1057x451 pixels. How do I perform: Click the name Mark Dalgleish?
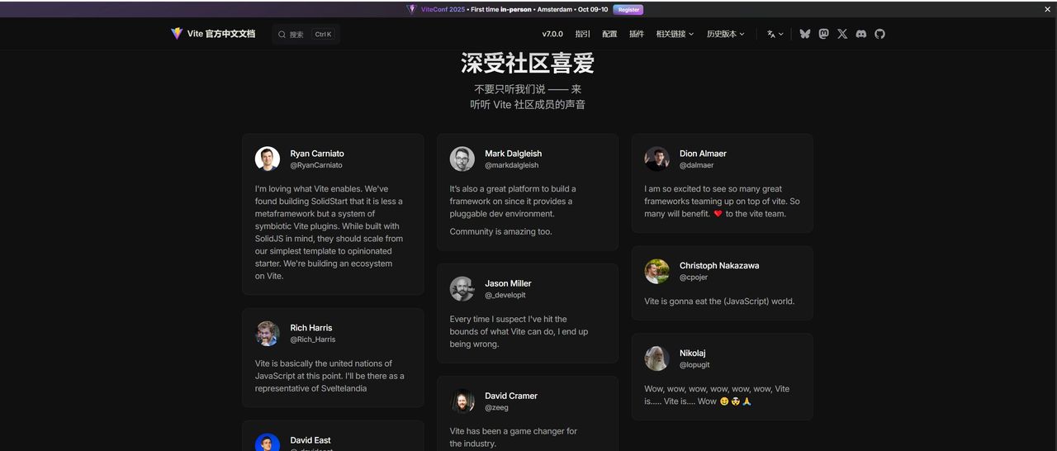pos(514,154)
